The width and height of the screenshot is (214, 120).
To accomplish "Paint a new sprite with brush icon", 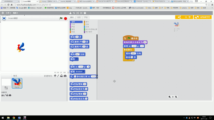I will pyautogui.click(x=58, y=76).
